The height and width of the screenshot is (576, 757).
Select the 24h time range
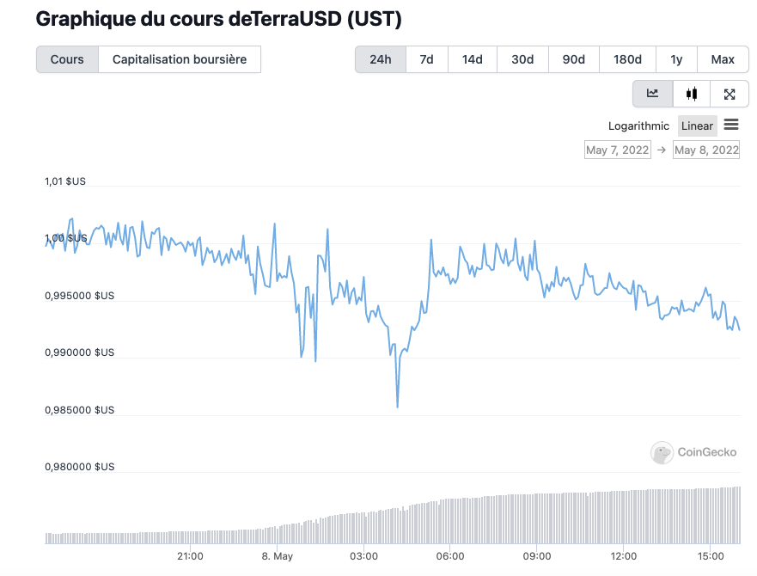(380, 59)
